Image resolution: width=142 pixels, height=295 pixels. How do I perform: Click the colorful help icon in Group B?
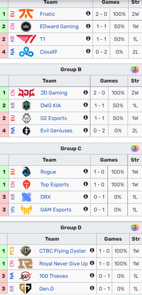tap(135, 69)
